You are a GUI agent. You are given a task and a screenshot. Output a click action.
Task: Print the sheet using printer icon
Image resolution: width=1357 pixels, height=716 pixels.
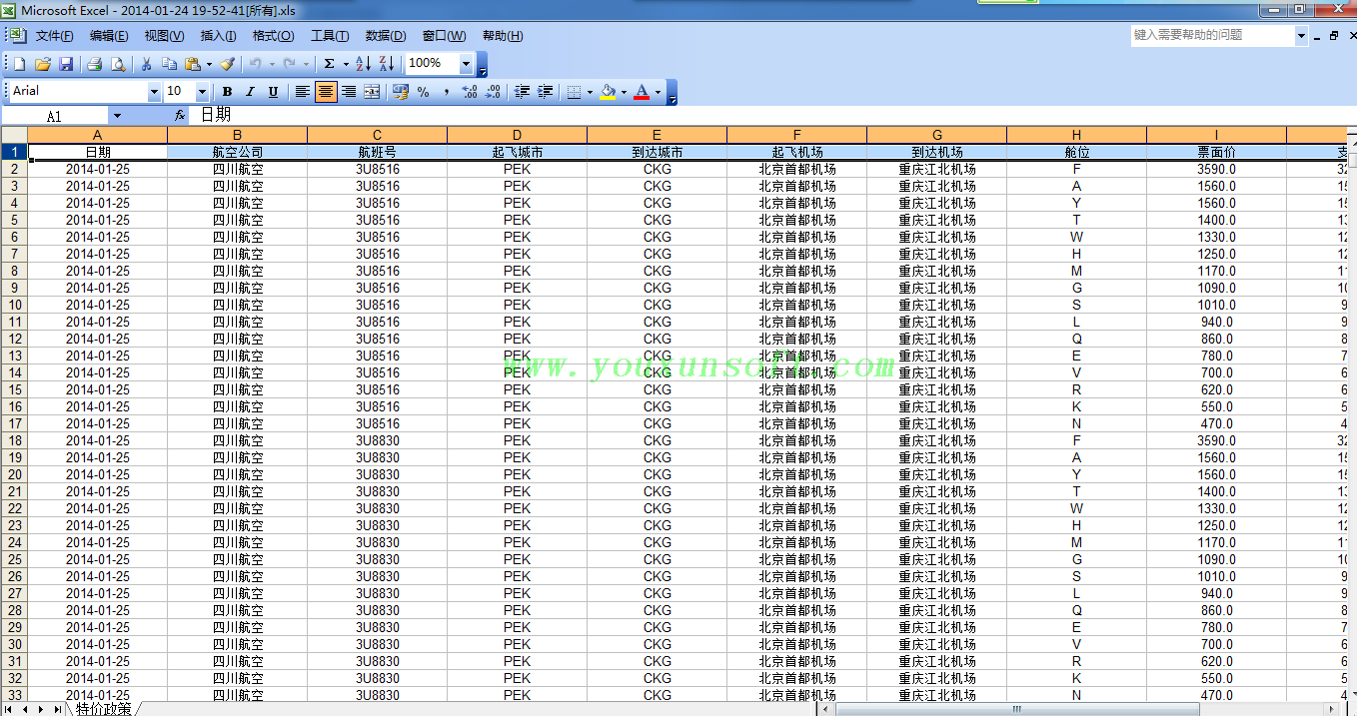pos(95,64)
